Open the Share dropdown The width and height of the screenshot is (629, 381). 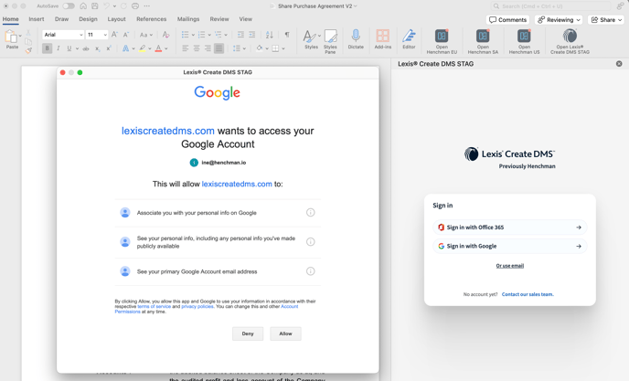tap(607, 19)
